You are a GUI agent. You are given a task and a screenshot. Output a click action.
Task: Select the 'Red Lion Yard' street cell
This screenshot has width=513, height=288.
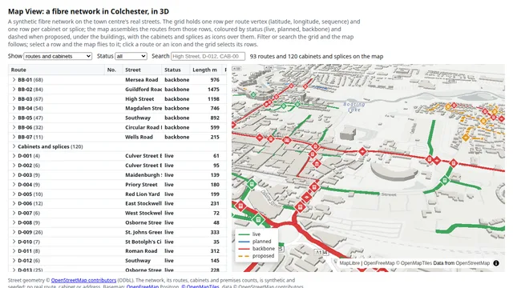pyautogui.click(x=143, y=194)
